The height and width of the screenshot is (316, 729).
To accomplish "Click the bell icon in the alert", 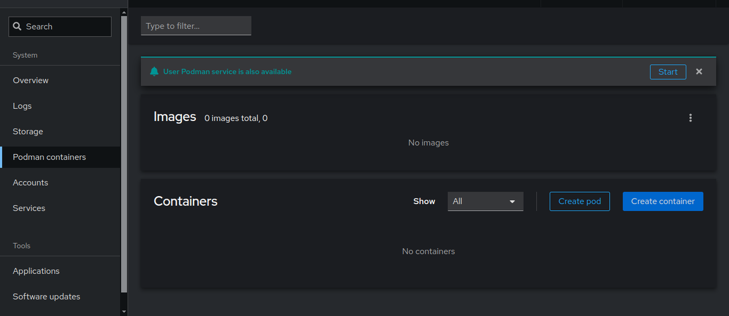I will pos(154,72).
